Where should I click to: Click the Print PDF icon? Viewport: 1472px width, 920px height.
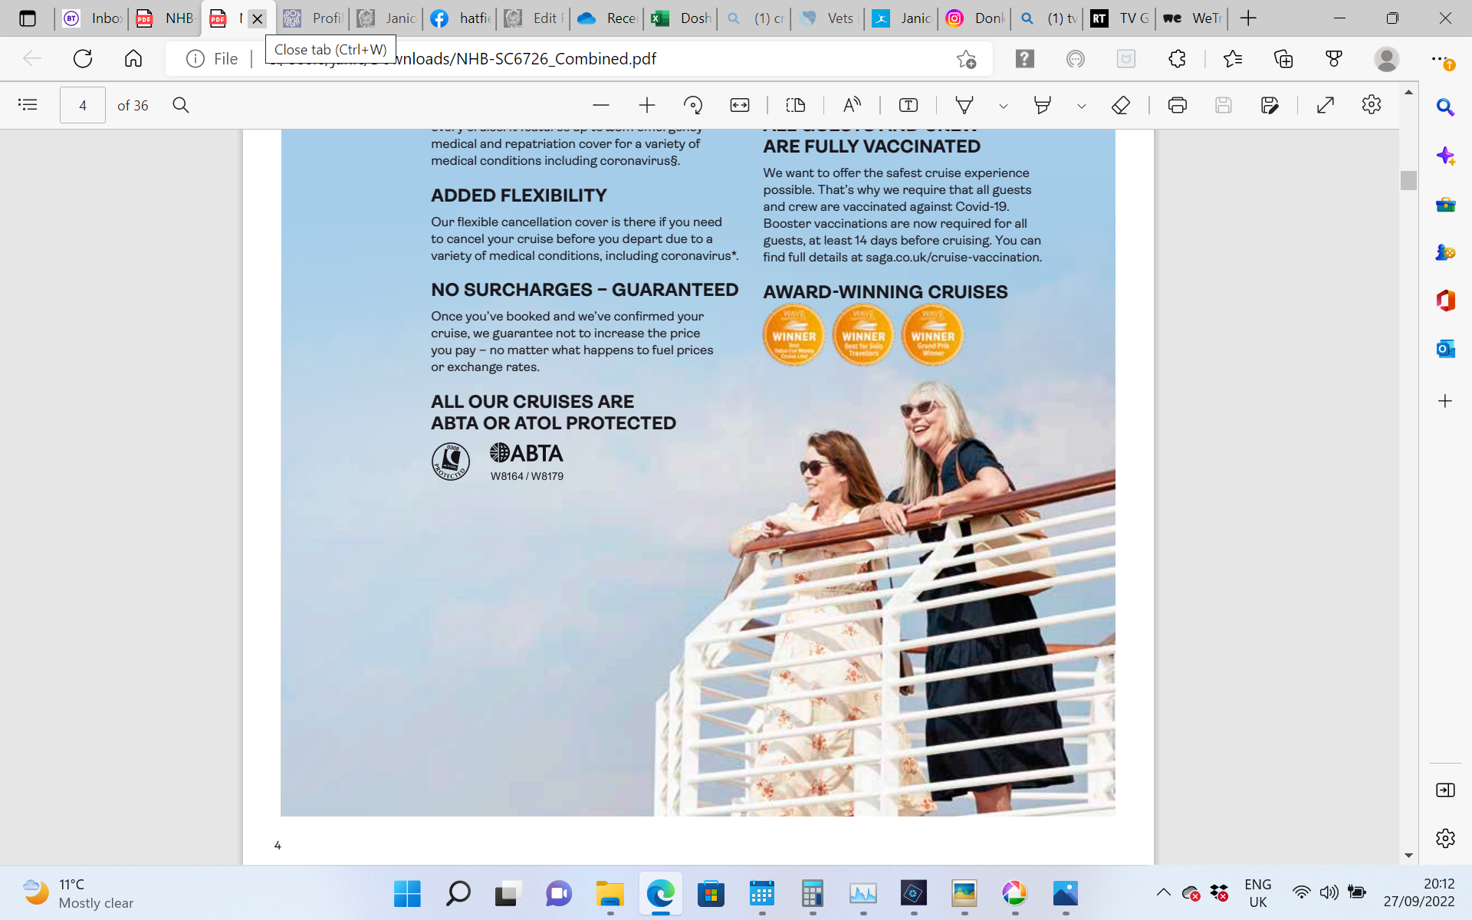pos(1178,105)
